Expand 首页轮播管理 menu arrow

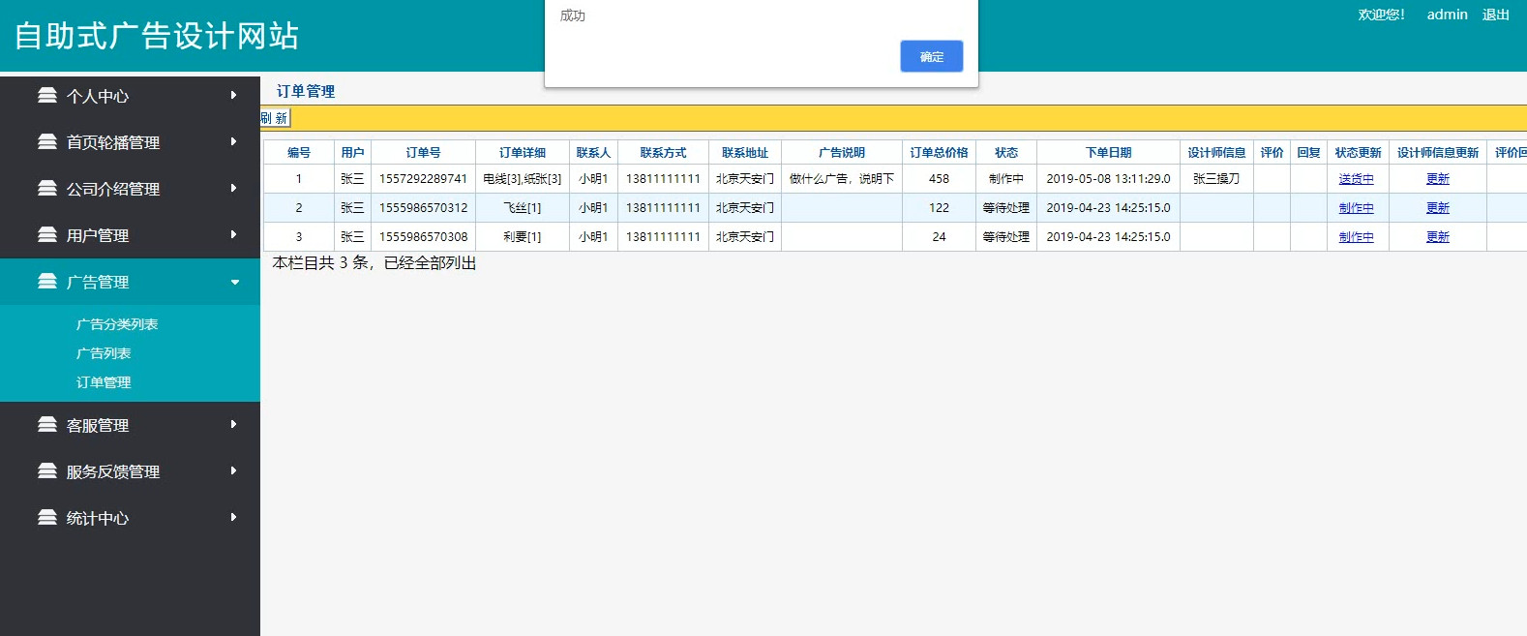click(233, 141)
